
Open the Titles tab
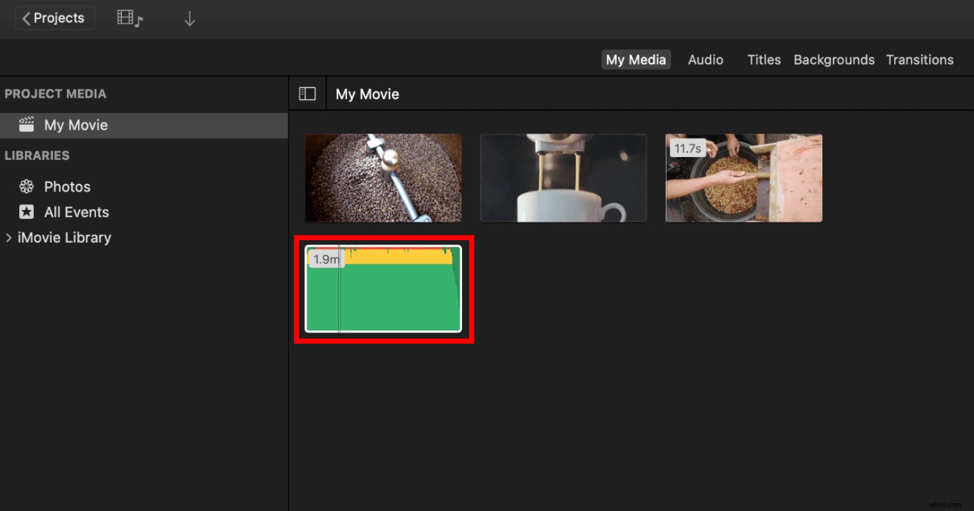pos(764,59)
